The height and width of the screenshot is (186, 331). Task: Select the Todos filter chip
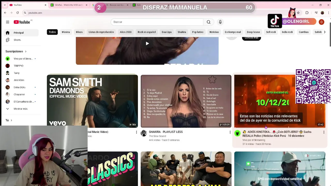coord(52,32)
